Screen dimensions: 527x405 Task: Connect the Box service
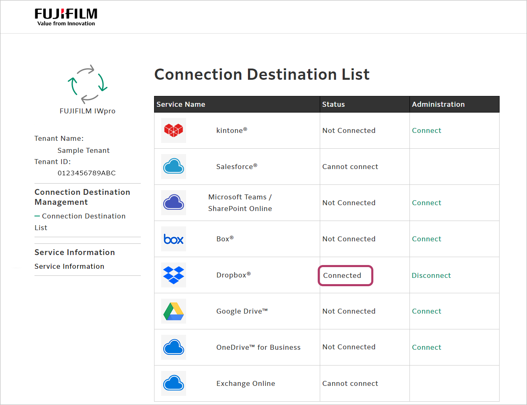(427, 239)
